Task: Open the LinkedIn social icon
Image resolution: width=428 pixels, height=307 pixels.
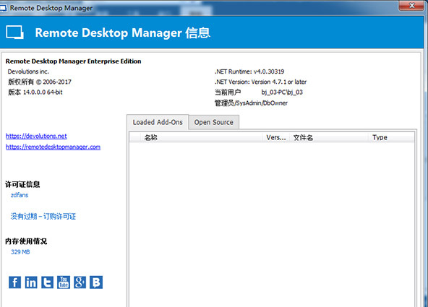Action: pyautogui.click(x=31, y=282)
